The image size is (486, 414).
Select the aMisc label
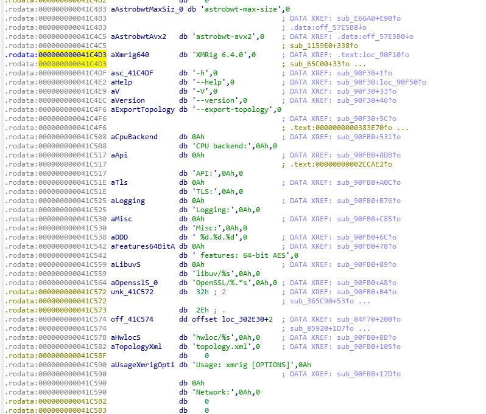122,219
